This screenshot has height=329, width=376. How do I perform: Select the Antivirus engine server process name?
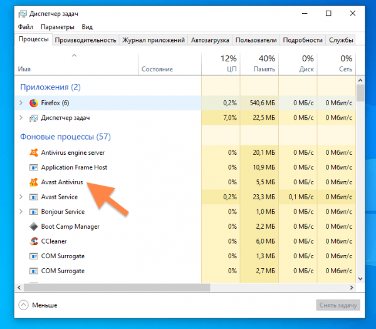click(73, 152)
